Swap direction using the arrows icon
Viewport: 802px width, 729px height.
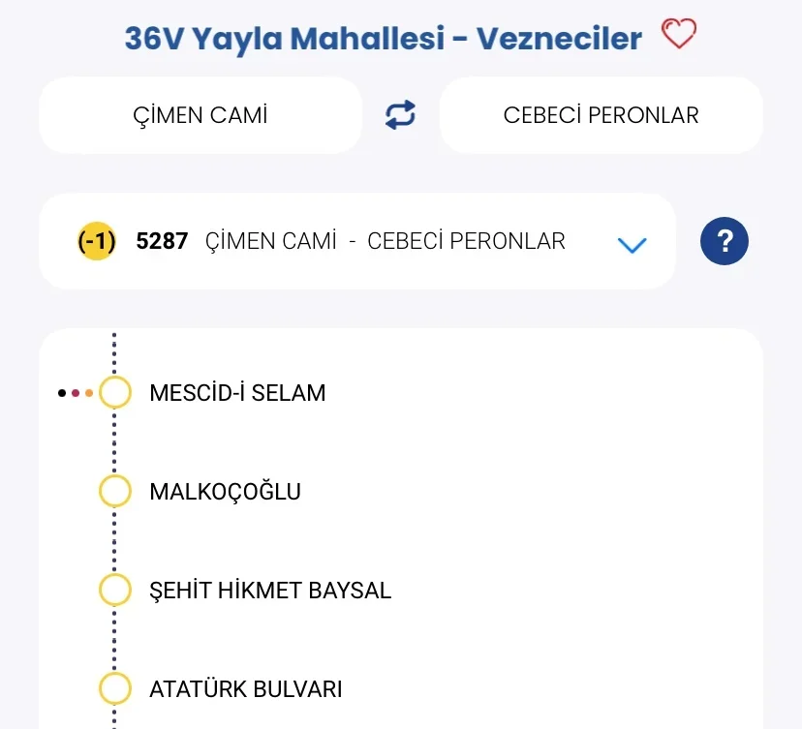(x=400, y=115)
